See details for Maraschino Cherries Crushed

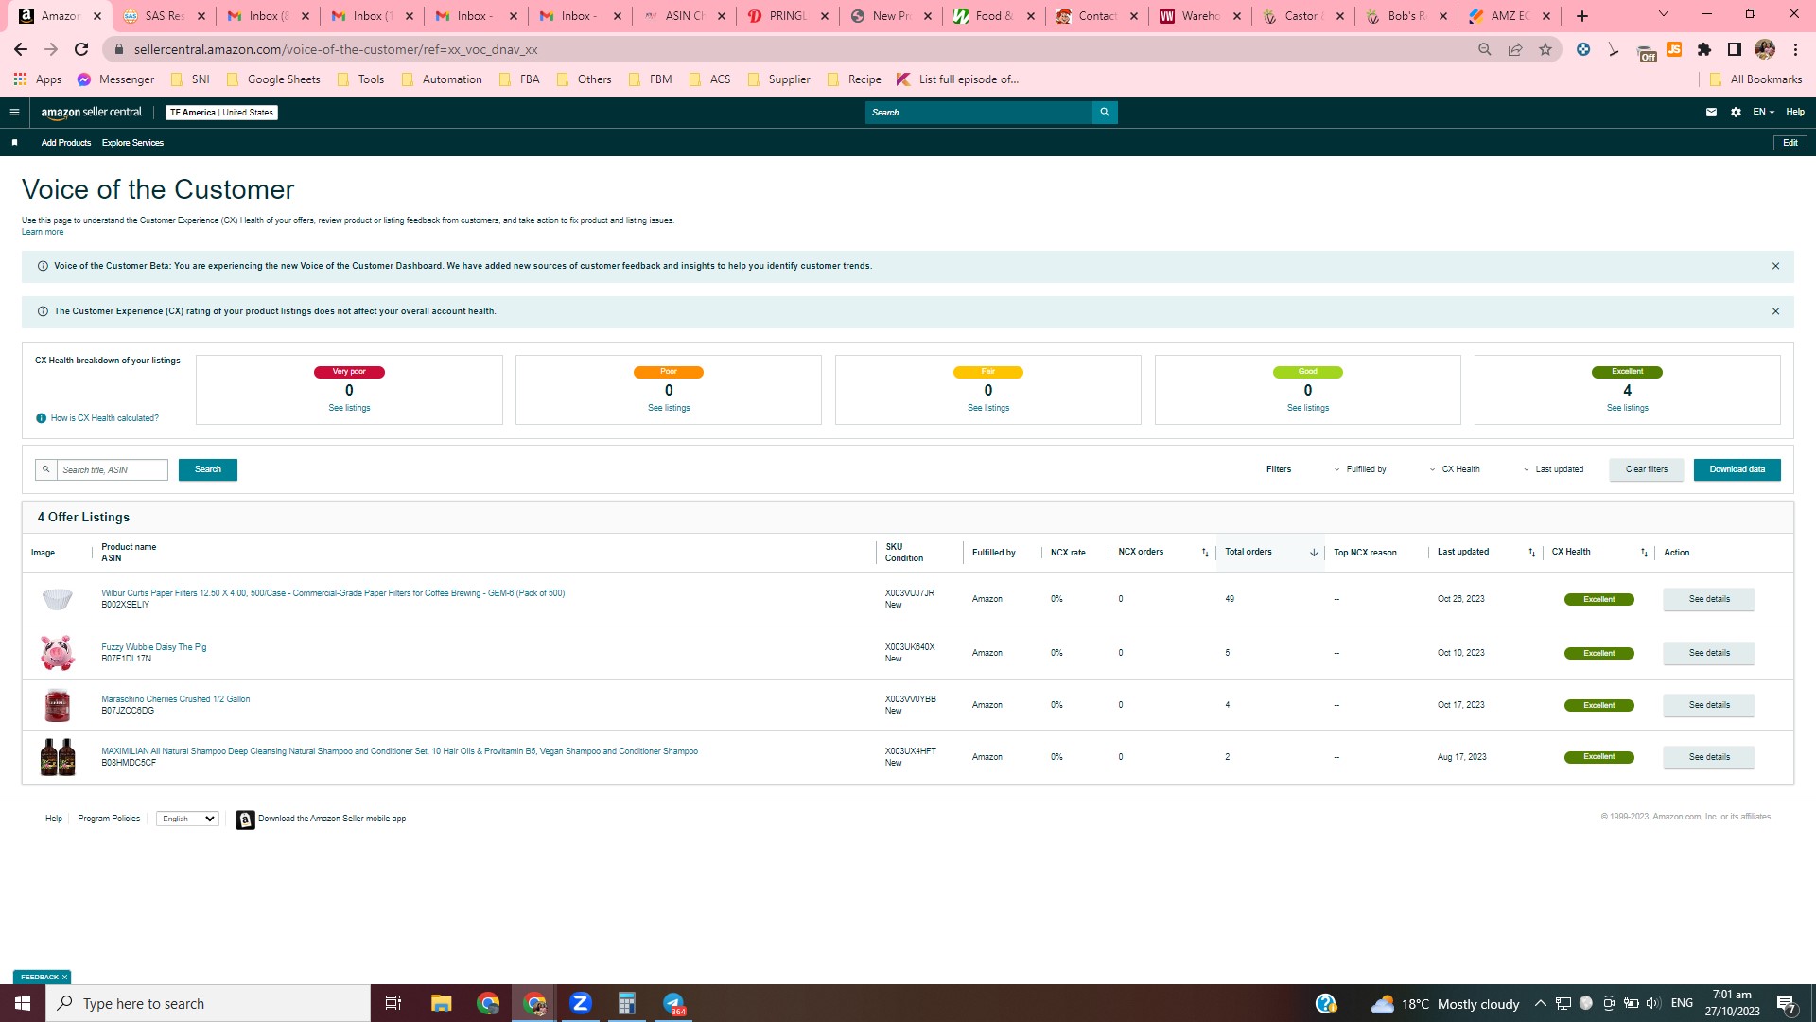click(1709, 706)
